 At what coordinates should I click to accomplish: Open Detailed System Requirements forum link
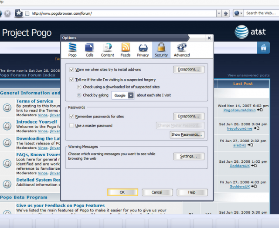pos(38,180)
